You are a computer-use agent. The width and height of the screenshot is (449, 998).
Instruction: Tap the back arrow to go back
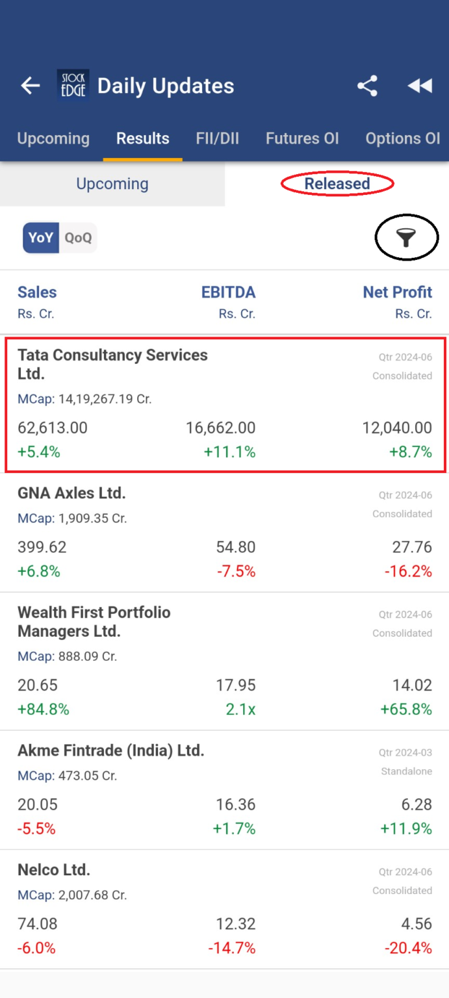pos(30,85)
